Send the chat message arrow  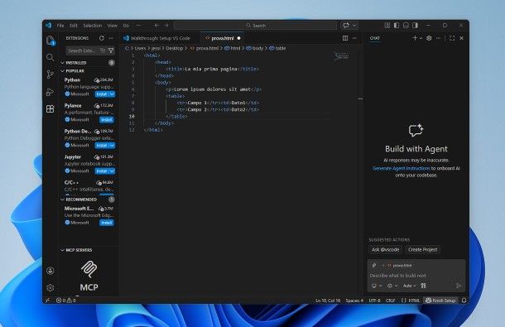[x=459, y=286]
